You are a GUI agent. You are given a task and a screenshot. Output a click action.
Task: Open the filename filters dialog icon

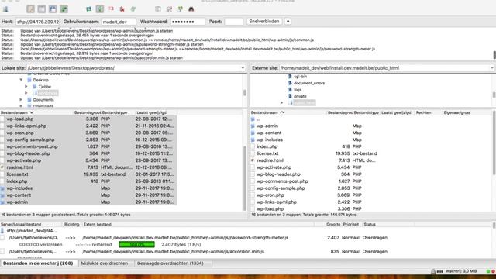[x=158, y=9]
